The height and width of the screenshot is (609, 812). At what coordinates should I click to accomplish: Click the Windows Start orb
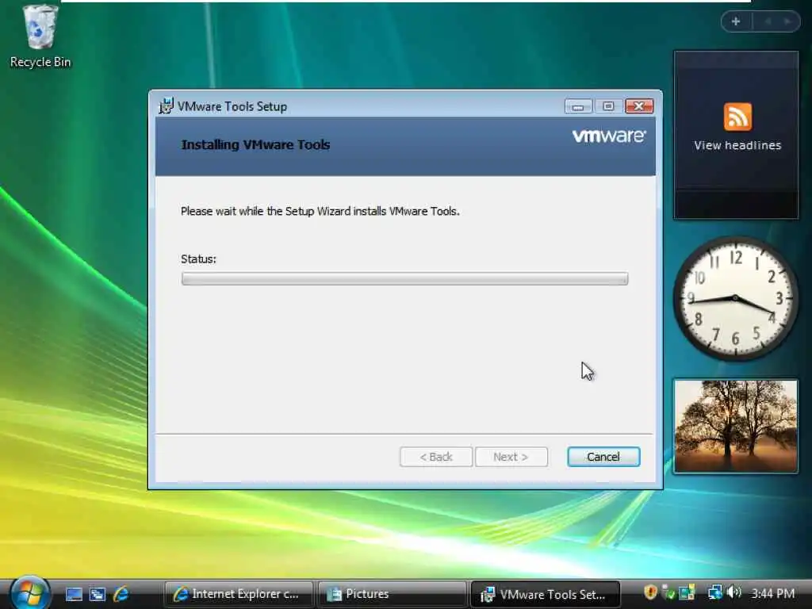tap(29, 593)
